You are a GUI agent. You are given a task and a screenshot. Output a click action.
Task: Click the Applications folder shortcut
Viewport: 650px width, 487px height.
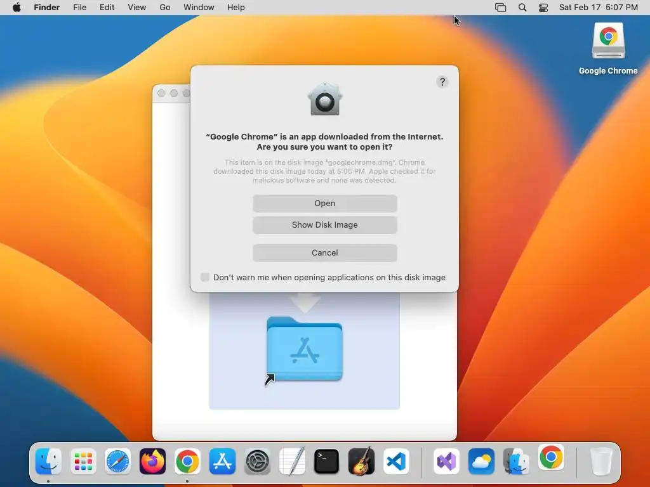pyautogui.click(x=305, y=349)
